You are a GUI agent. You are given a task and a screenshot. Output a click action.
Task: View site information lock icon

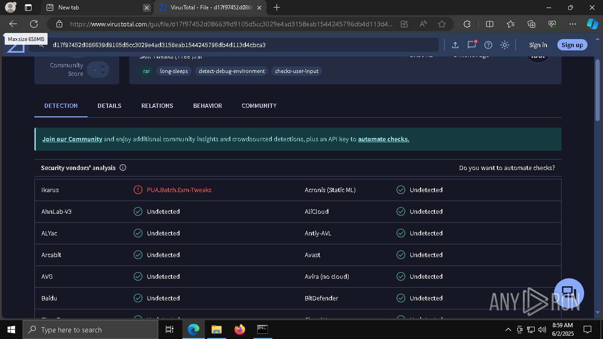pos(59,24)
